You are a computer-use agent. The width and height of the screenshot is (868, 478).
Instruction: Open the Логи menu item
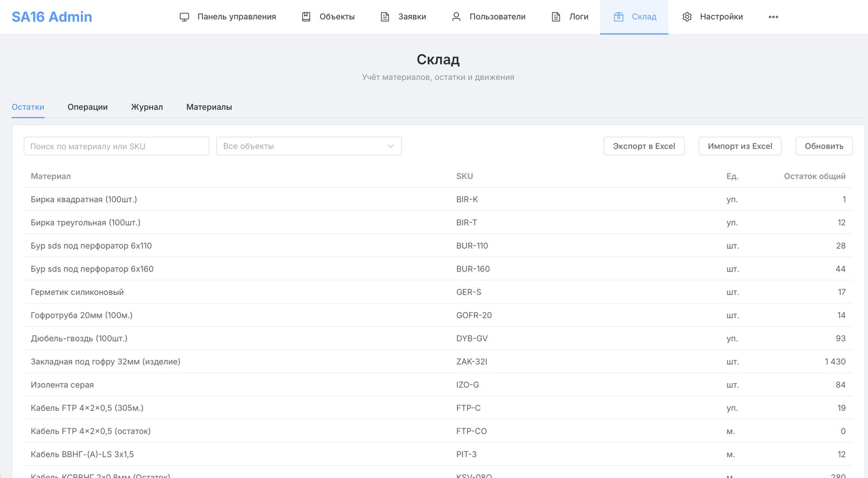[x=570, y=17]
